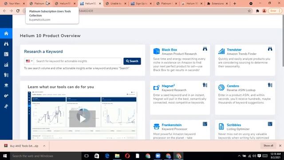Switch to the Sign Up browser tab
This screenshot has width=284, height=160.
[x=141, y=4]
